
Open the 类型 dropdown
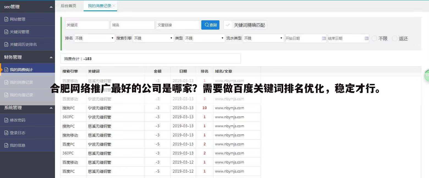click(204, 38)
